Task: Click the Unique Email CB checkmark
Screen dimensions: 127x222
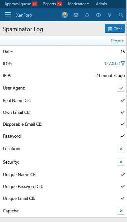Action: coord(123,198)
